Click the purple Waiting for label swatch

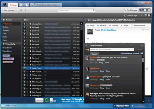click(x=8, y=59)
